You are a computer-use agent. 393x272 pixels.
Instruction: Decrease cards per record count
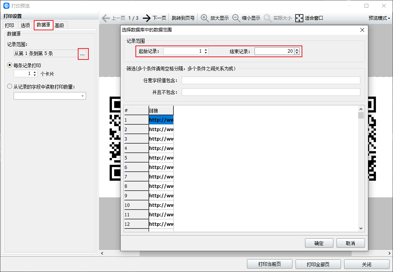coord(35,75)
